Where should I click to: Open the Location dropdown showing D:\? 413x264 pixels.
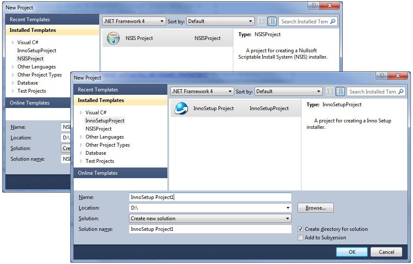coord(288,208)
